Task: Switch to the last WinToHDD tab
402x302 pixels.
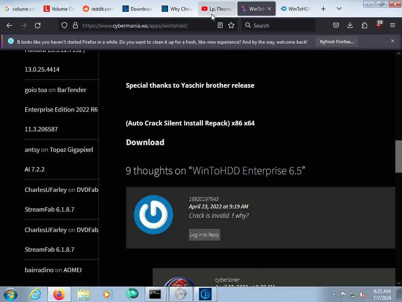Action: tap(295, 9)
